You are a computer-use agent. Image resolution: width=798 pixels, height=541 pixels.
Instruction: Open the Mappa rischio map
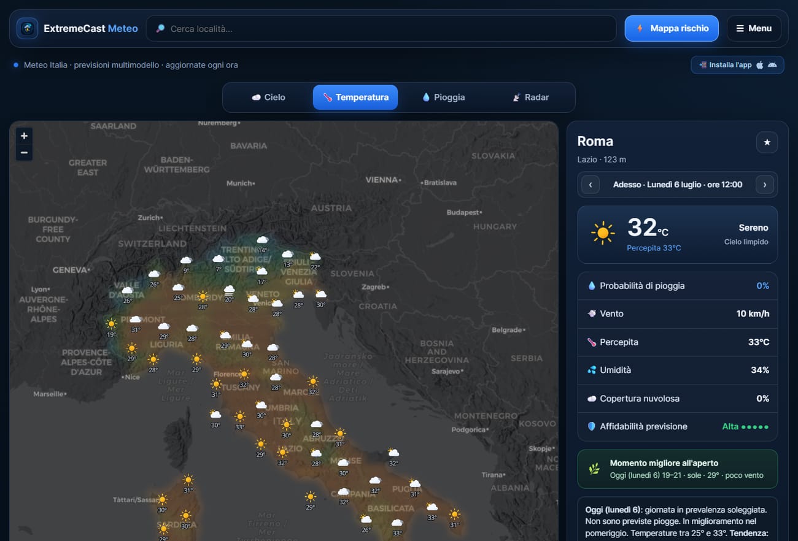pos(672,28)
